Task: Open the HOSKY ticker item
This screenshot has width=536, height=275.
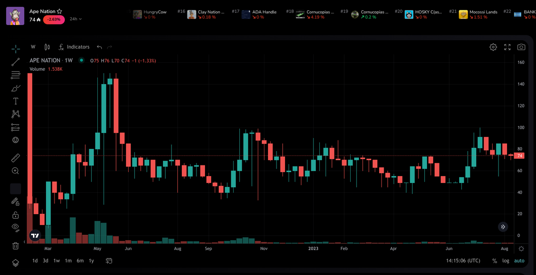Action: tap(423, 14)
